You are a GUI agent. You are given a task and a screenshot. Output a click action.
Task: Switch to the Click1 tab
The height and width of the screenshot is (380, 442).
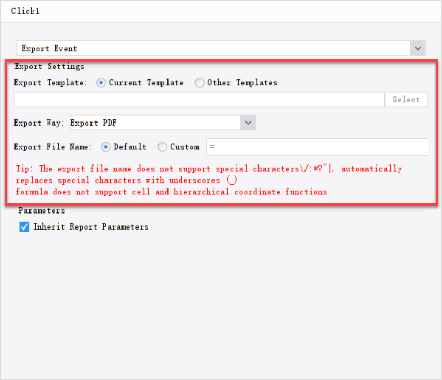(x=25, y=11)
